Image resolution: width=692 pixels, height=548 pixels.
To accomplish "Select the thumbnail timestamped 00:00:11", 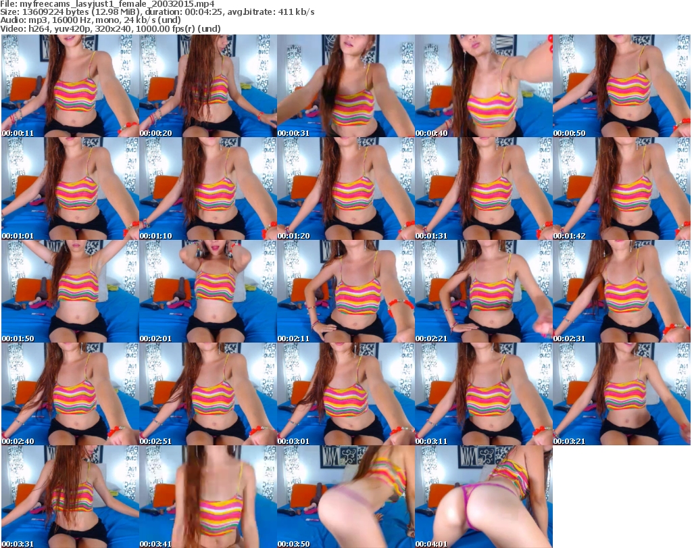I will [70, 86].
